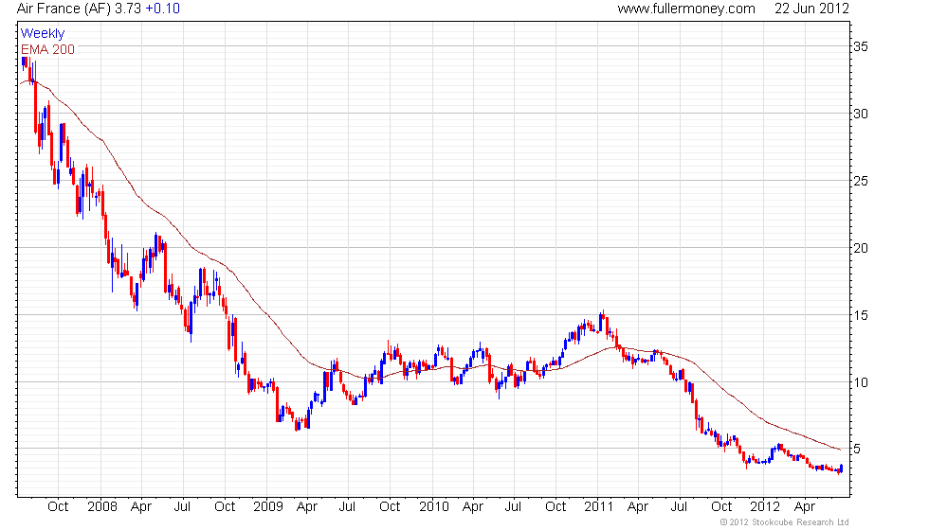Click the Apr label after 2012

805,507
